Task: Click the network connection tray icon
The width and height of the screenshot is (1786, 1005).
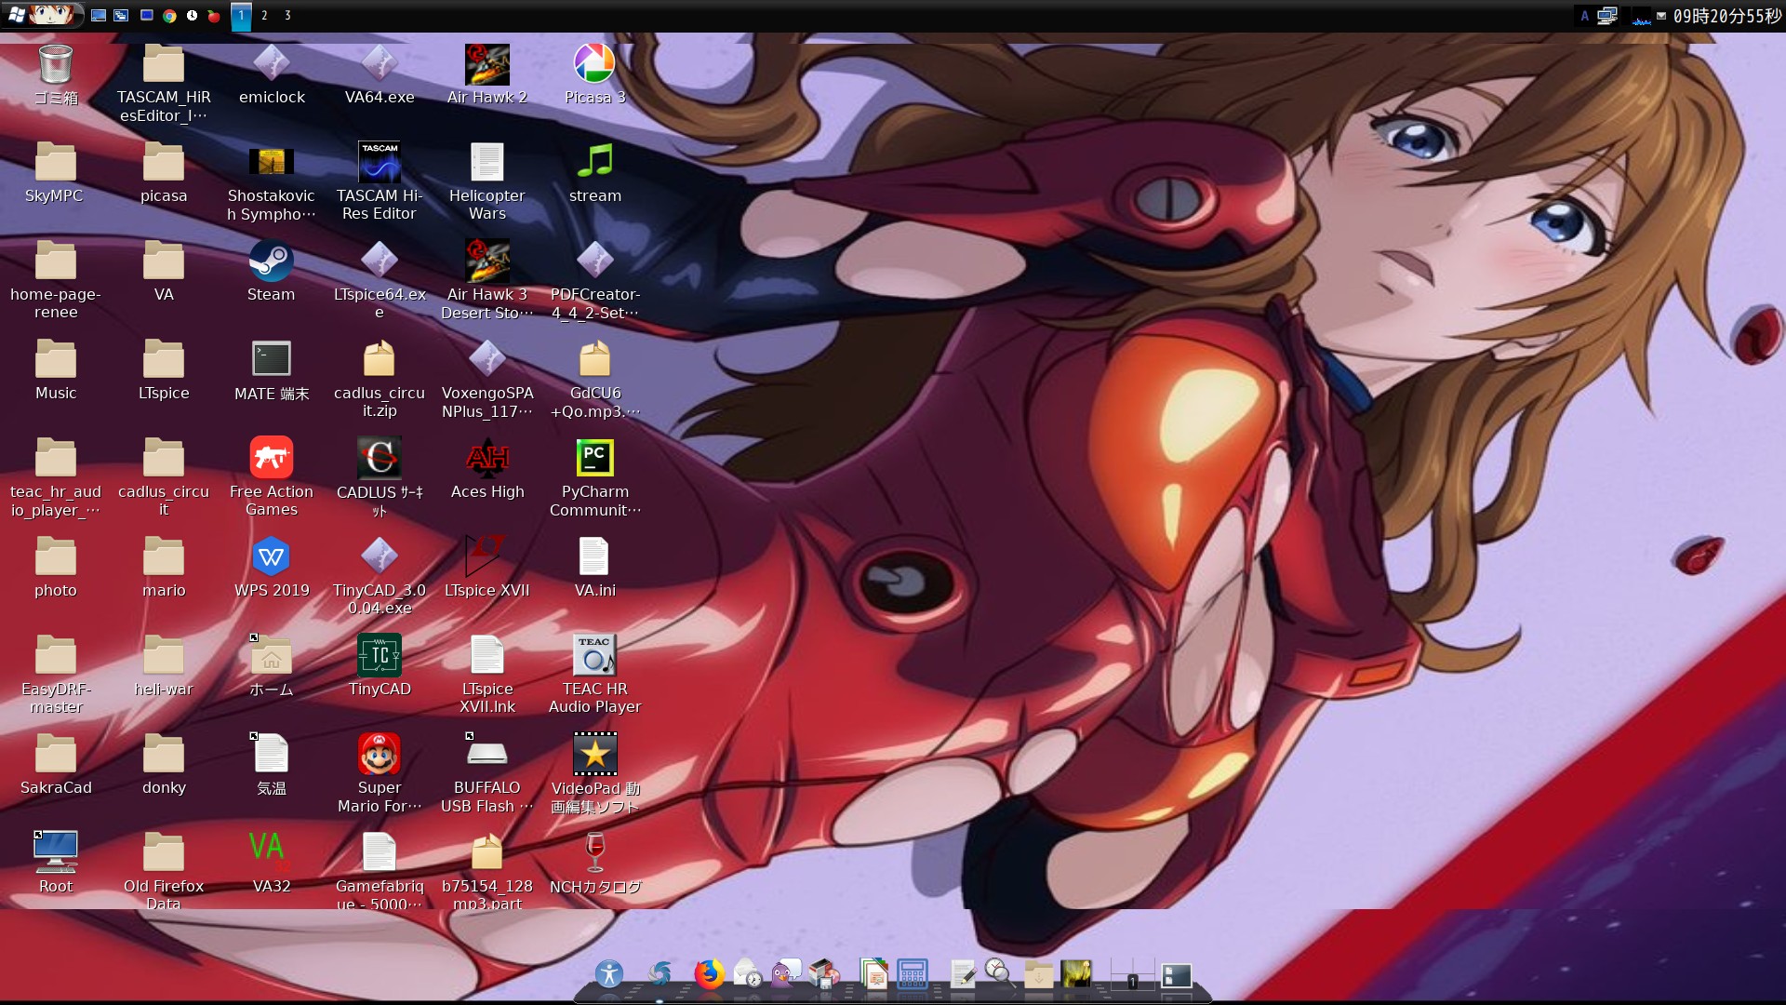Action: point(1606,16)
